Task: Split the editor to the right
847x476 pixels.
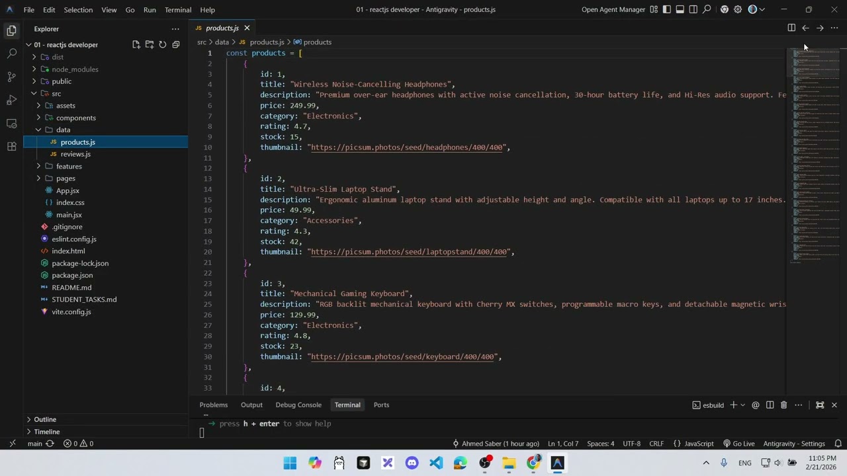Action: (x=791, y=28)
